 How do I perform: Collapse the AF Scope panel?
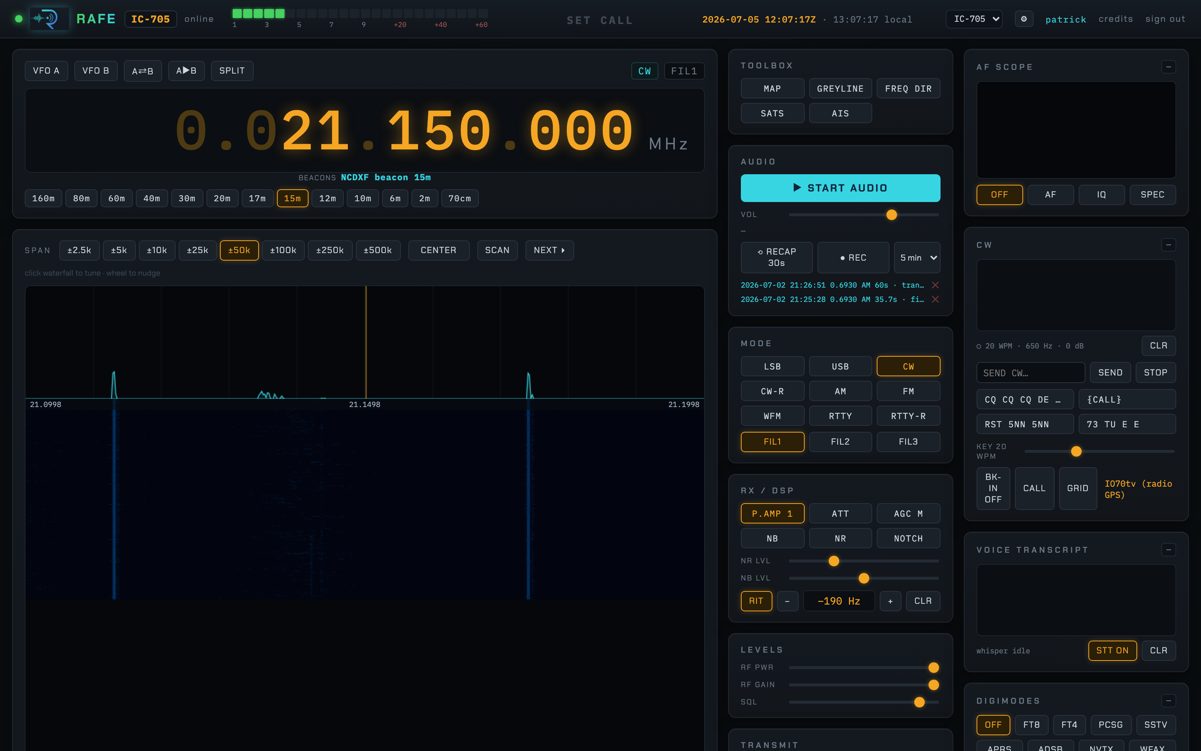point(1168,67)
